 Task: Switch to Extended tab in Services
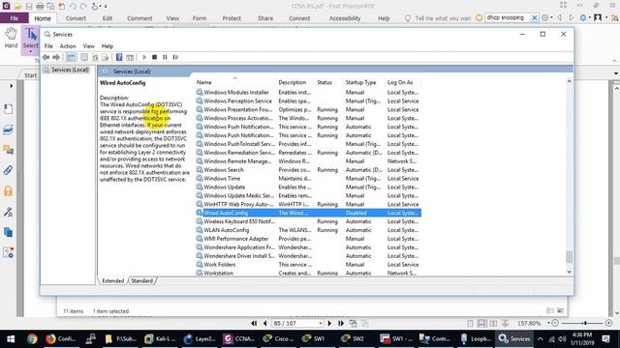[113, 281]
